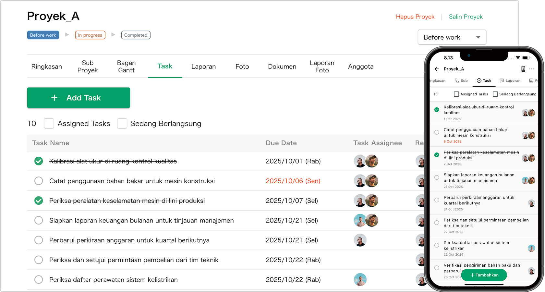Open the three-dots menu in mobile header
The width and height of the screenshot is (545, 292).
tap(531, 69)
